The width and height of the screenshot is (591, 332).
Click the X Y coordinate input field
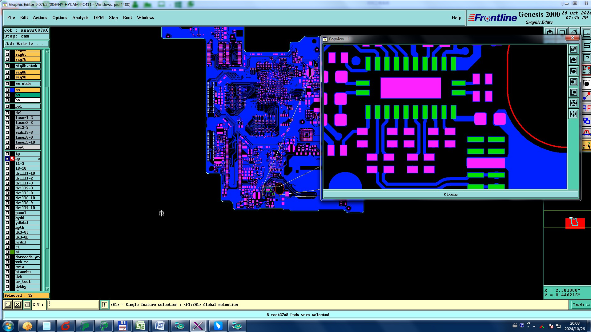coord(73,305)
